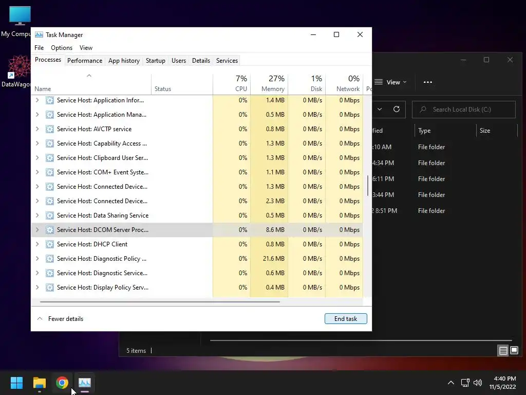Viewport: 526px width, 395px height.
Task: Sort processes by Memory column
Action: point(269,83)
